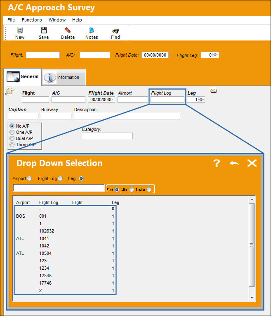Screen dimensions: 271x316
Task: Select the Airport radio button
Action: pos(29,178)
